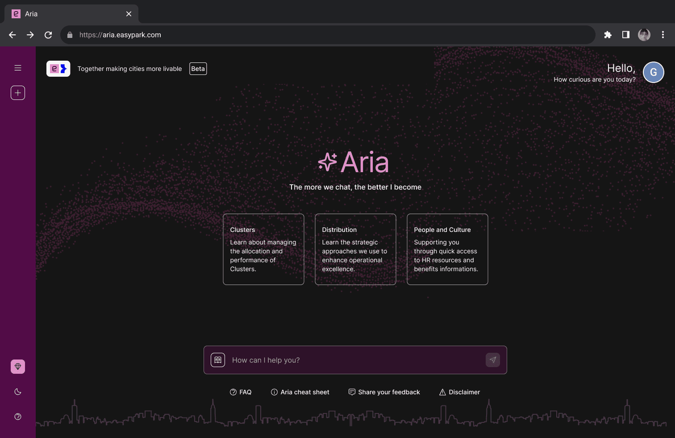This screenshot has height=438, width=675.
Task: Go back in browser
Action: coord(12,35)
